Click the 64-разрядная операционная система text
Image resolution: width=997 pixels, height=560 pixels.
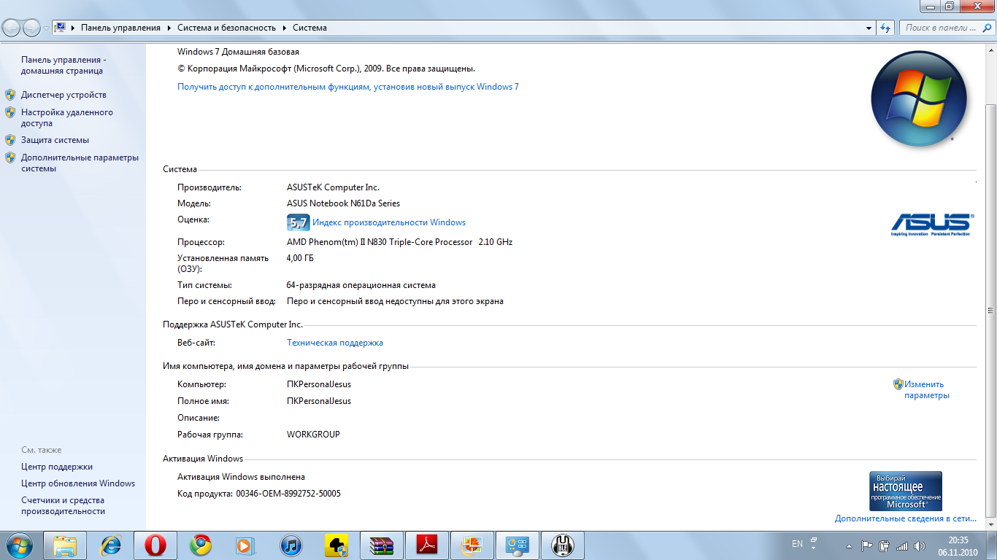tap(361, 285)
